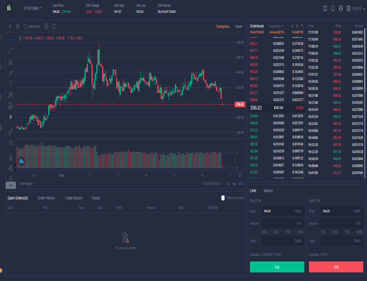The image size is (367, 281).
Task: Expand the 2 decimals dropdown
Action: (276, 26)
